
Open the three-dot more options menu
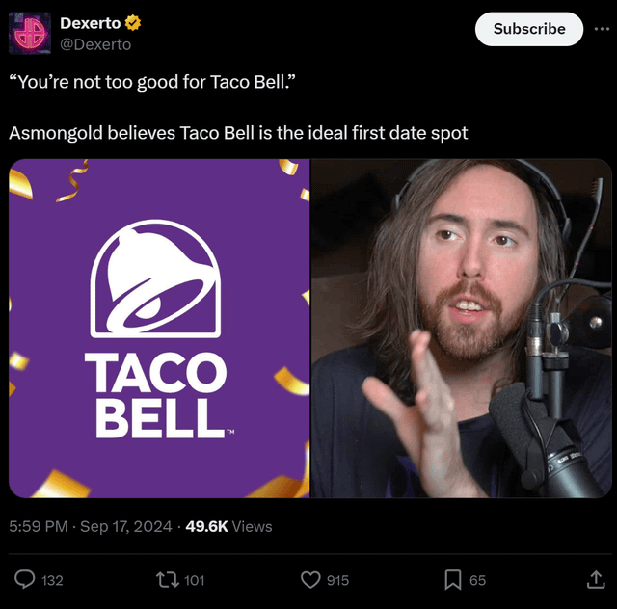pos(602,29)
